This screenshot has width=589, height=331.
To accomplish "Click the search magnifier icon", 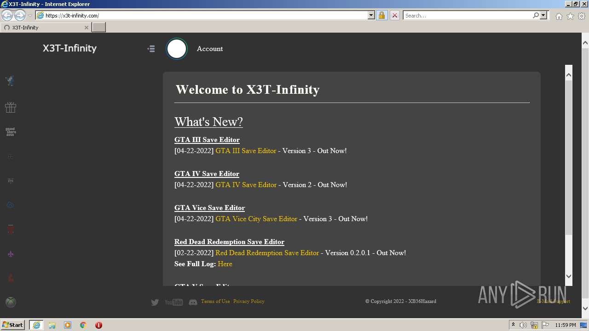I will tap(536, 15).
